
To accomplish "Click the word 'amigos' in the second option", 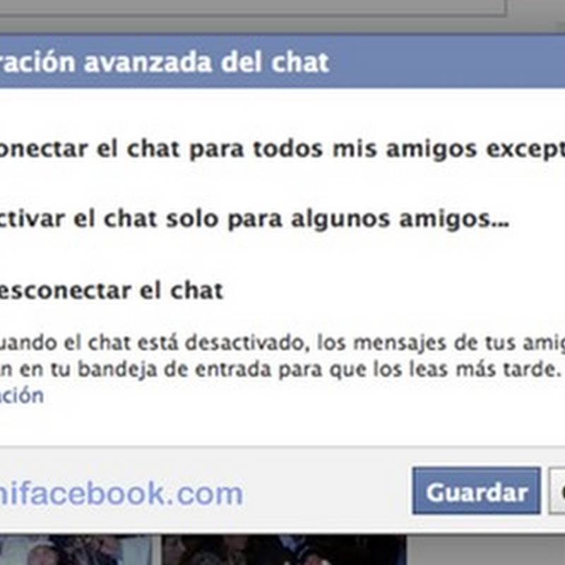I will click(454, 220).
